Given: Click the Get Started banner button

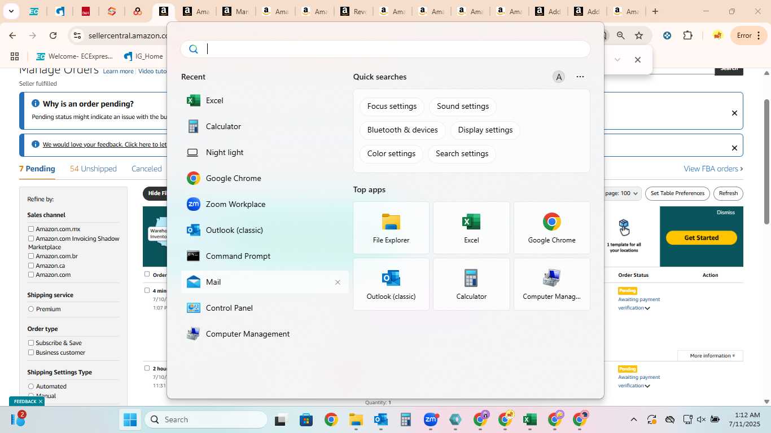Looking at the screenshot, I should 702,238.
